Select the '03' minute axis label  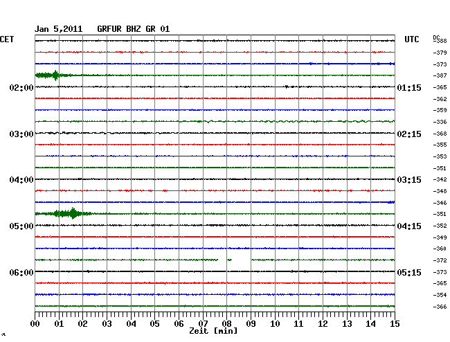click(107, 324)
